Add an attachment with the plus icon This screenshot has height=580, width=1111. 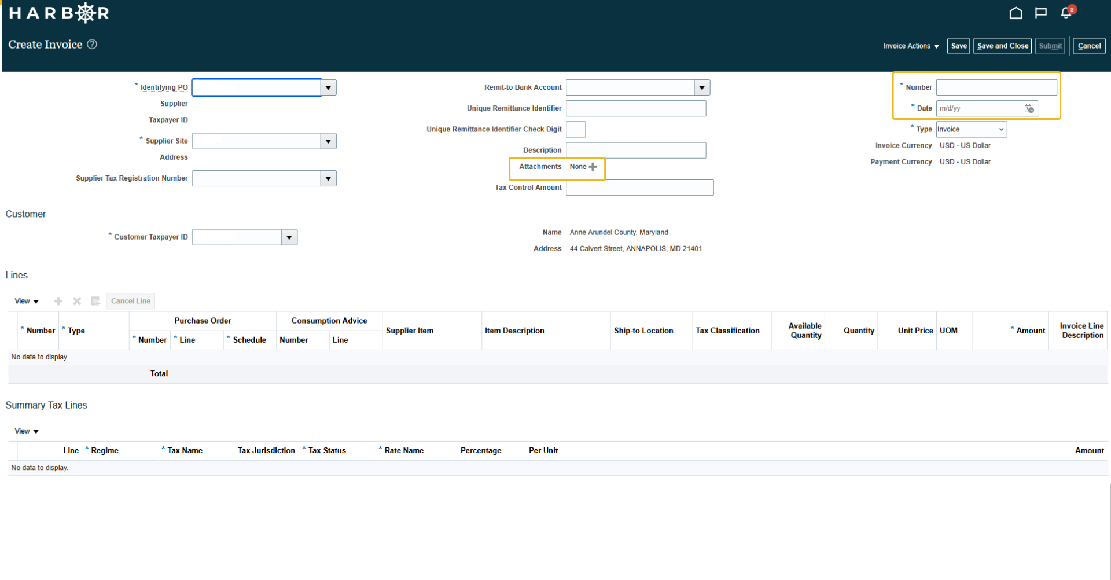[593, 167]
